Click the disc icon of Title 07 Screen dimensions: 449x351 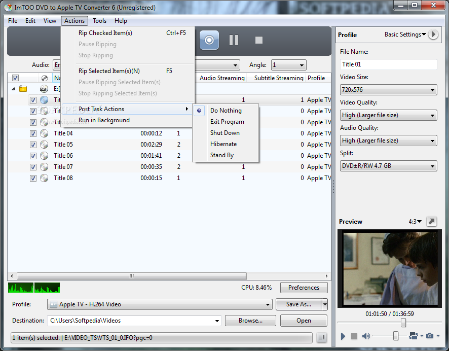(44, 167)
